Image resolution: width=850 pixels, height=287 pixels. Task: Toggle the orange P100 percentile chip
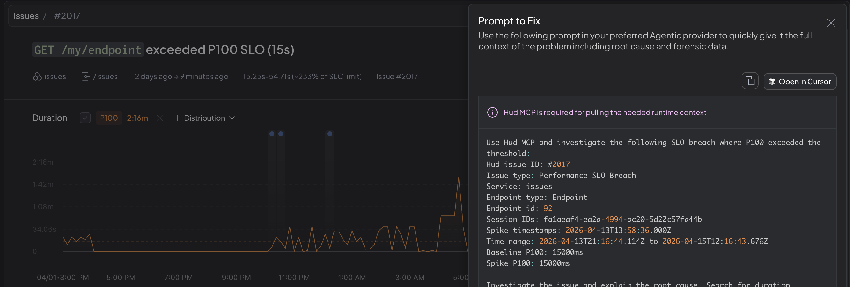(108, 118)
